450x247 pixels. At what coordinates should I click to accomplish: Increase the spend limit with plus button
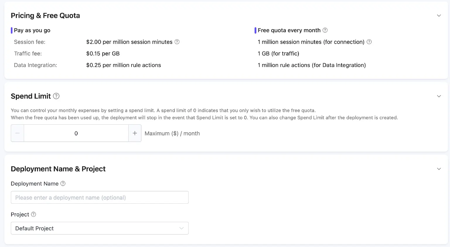click(x=135, y=133)
